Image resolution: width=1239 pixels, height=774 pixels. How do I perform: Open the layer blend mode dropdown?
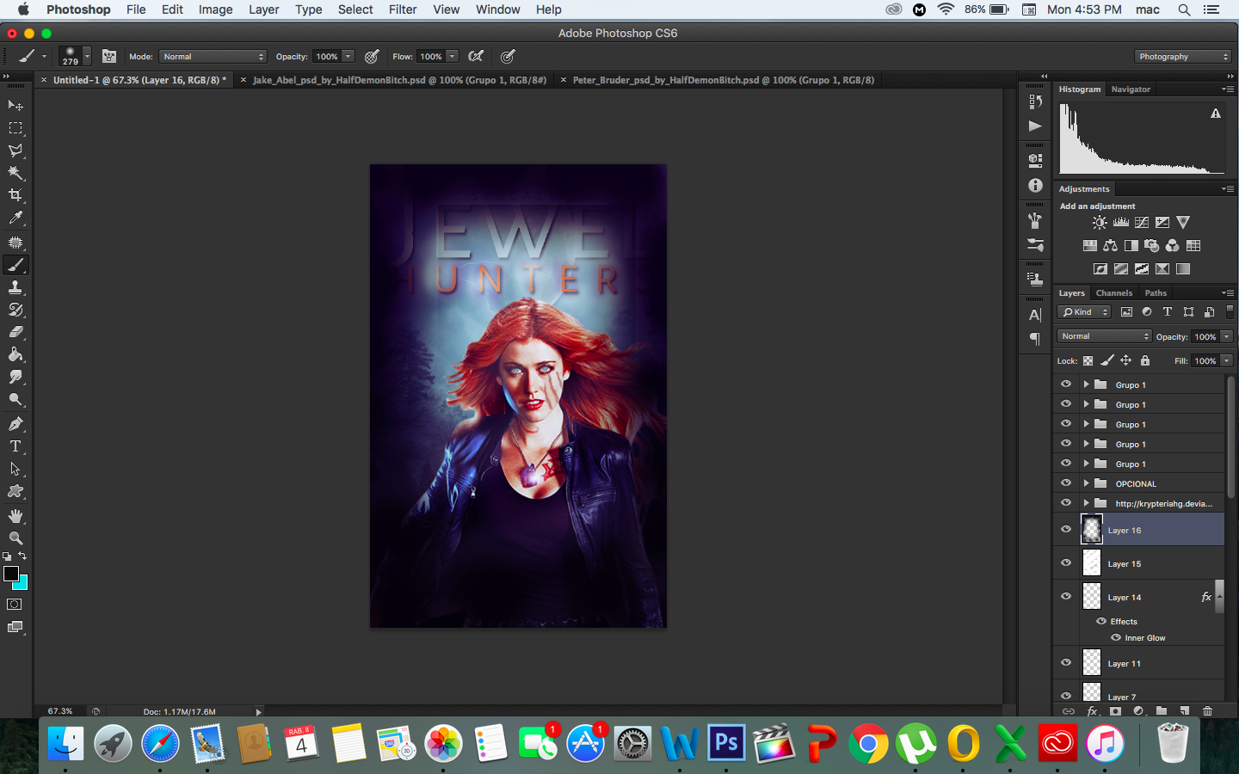1104,336
